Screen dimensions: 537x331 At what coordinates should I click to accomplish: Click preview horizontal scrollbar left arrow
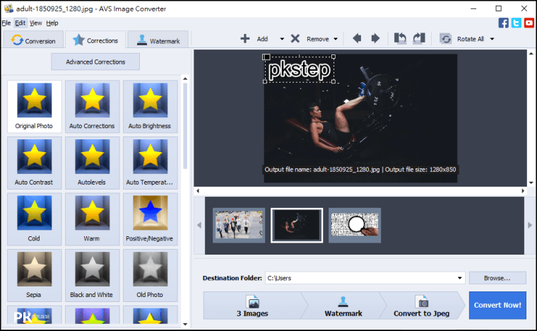point(198,191)
